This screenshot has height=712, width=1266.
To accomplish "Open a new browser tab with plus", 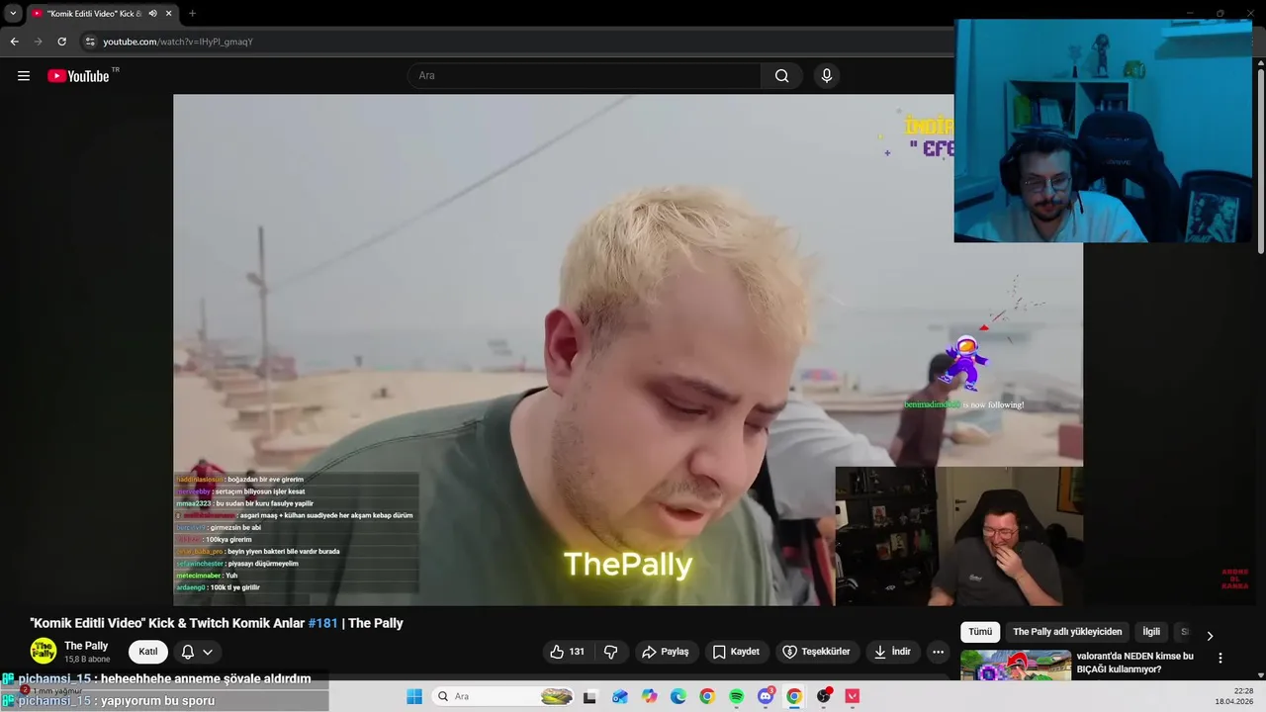I will pos(192,14).
